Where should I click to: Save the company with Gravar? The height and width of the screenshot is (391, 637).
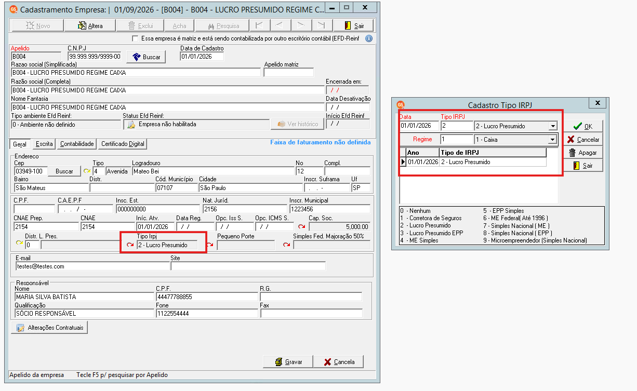(288, 362)
